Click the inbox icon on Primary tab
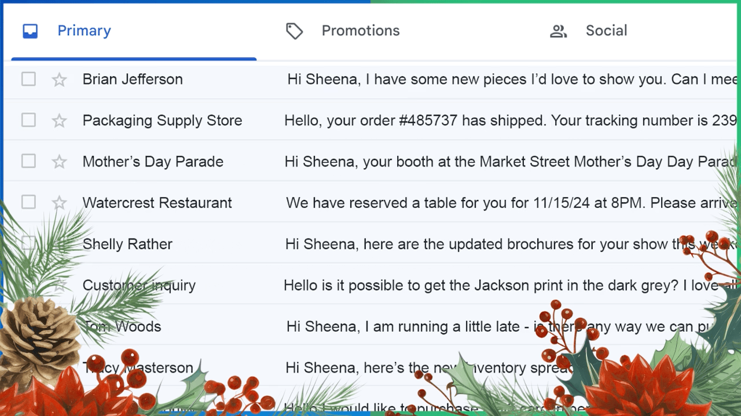Image resolution: width=741 pixels, height=416 pixels. (30, 31)
